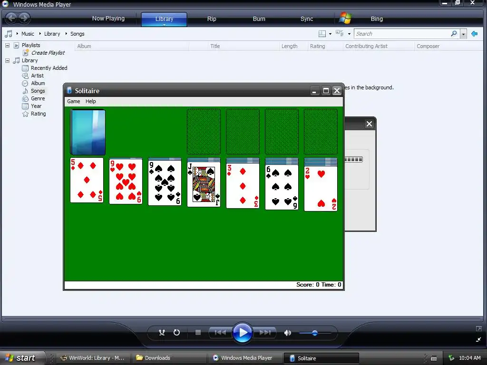
Task: Open the Game menu in Solitaire
Action: tap(74, 101)
